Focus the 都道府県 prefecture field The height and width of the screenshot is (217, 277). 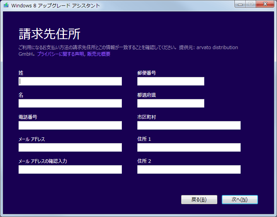pos(171,103)
